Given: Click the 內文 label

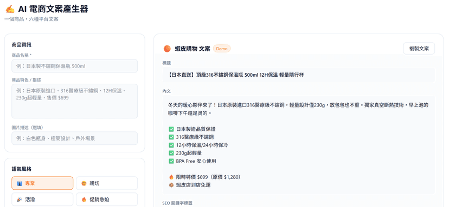Looking at the screenshot, I should point(166,91).
